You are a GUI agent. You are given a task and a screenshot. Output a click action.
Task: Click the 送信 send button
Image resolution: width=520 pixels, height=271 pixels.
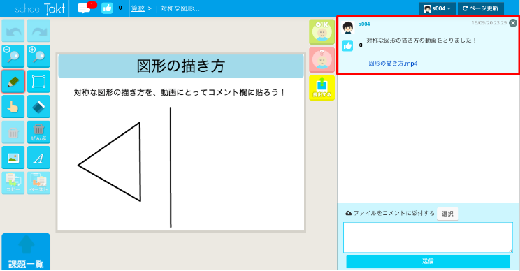(x=428, y=261)
